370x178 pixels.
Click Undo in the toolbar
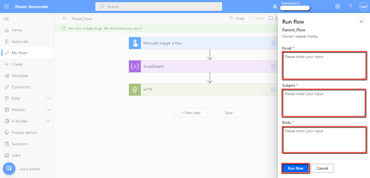237,18
